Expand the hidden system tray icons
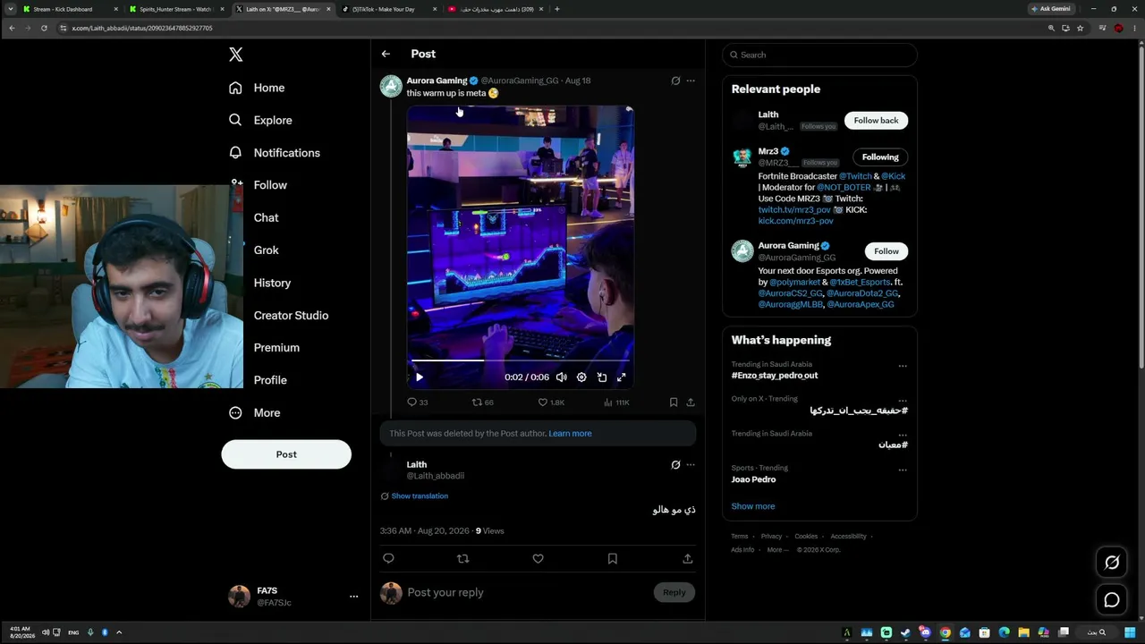Viewport: 1145px width, 644px height. point(119,632)
